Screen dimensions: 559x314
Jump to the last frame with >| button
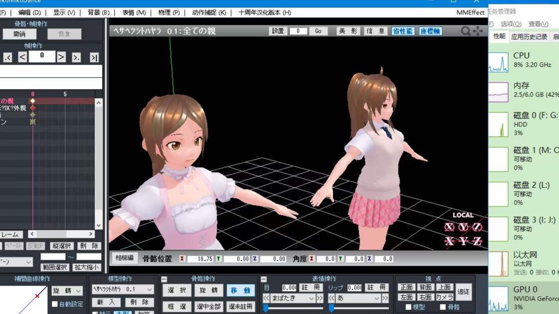pyautogui.click(x=94, y=58)
